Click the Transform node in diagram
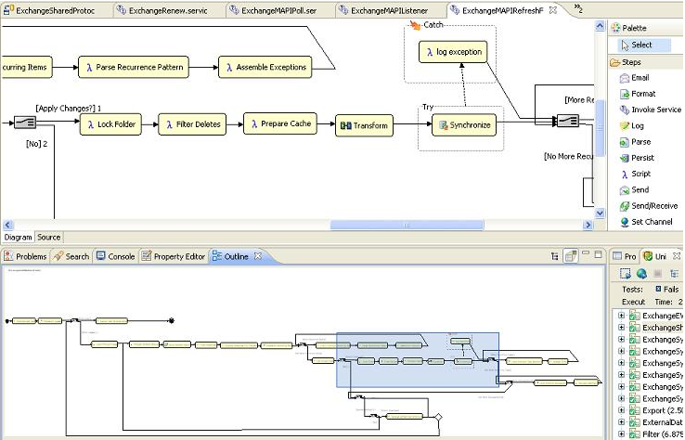The image size is (685, 440). coord(364,125)
